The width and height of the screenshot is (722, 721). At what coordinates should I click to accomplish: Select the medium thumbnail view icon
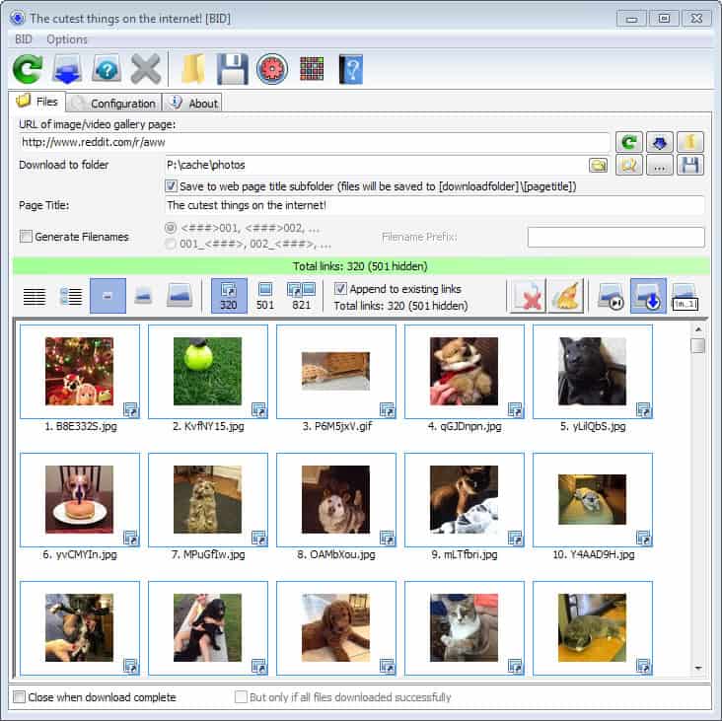click(143, 296)
